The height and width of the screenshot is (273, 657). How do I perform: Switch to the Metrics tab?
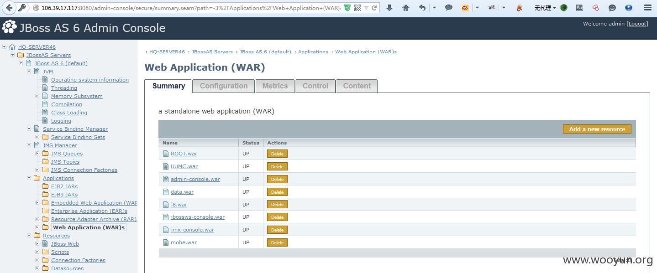pyautogui.click(x=275, y=86)
